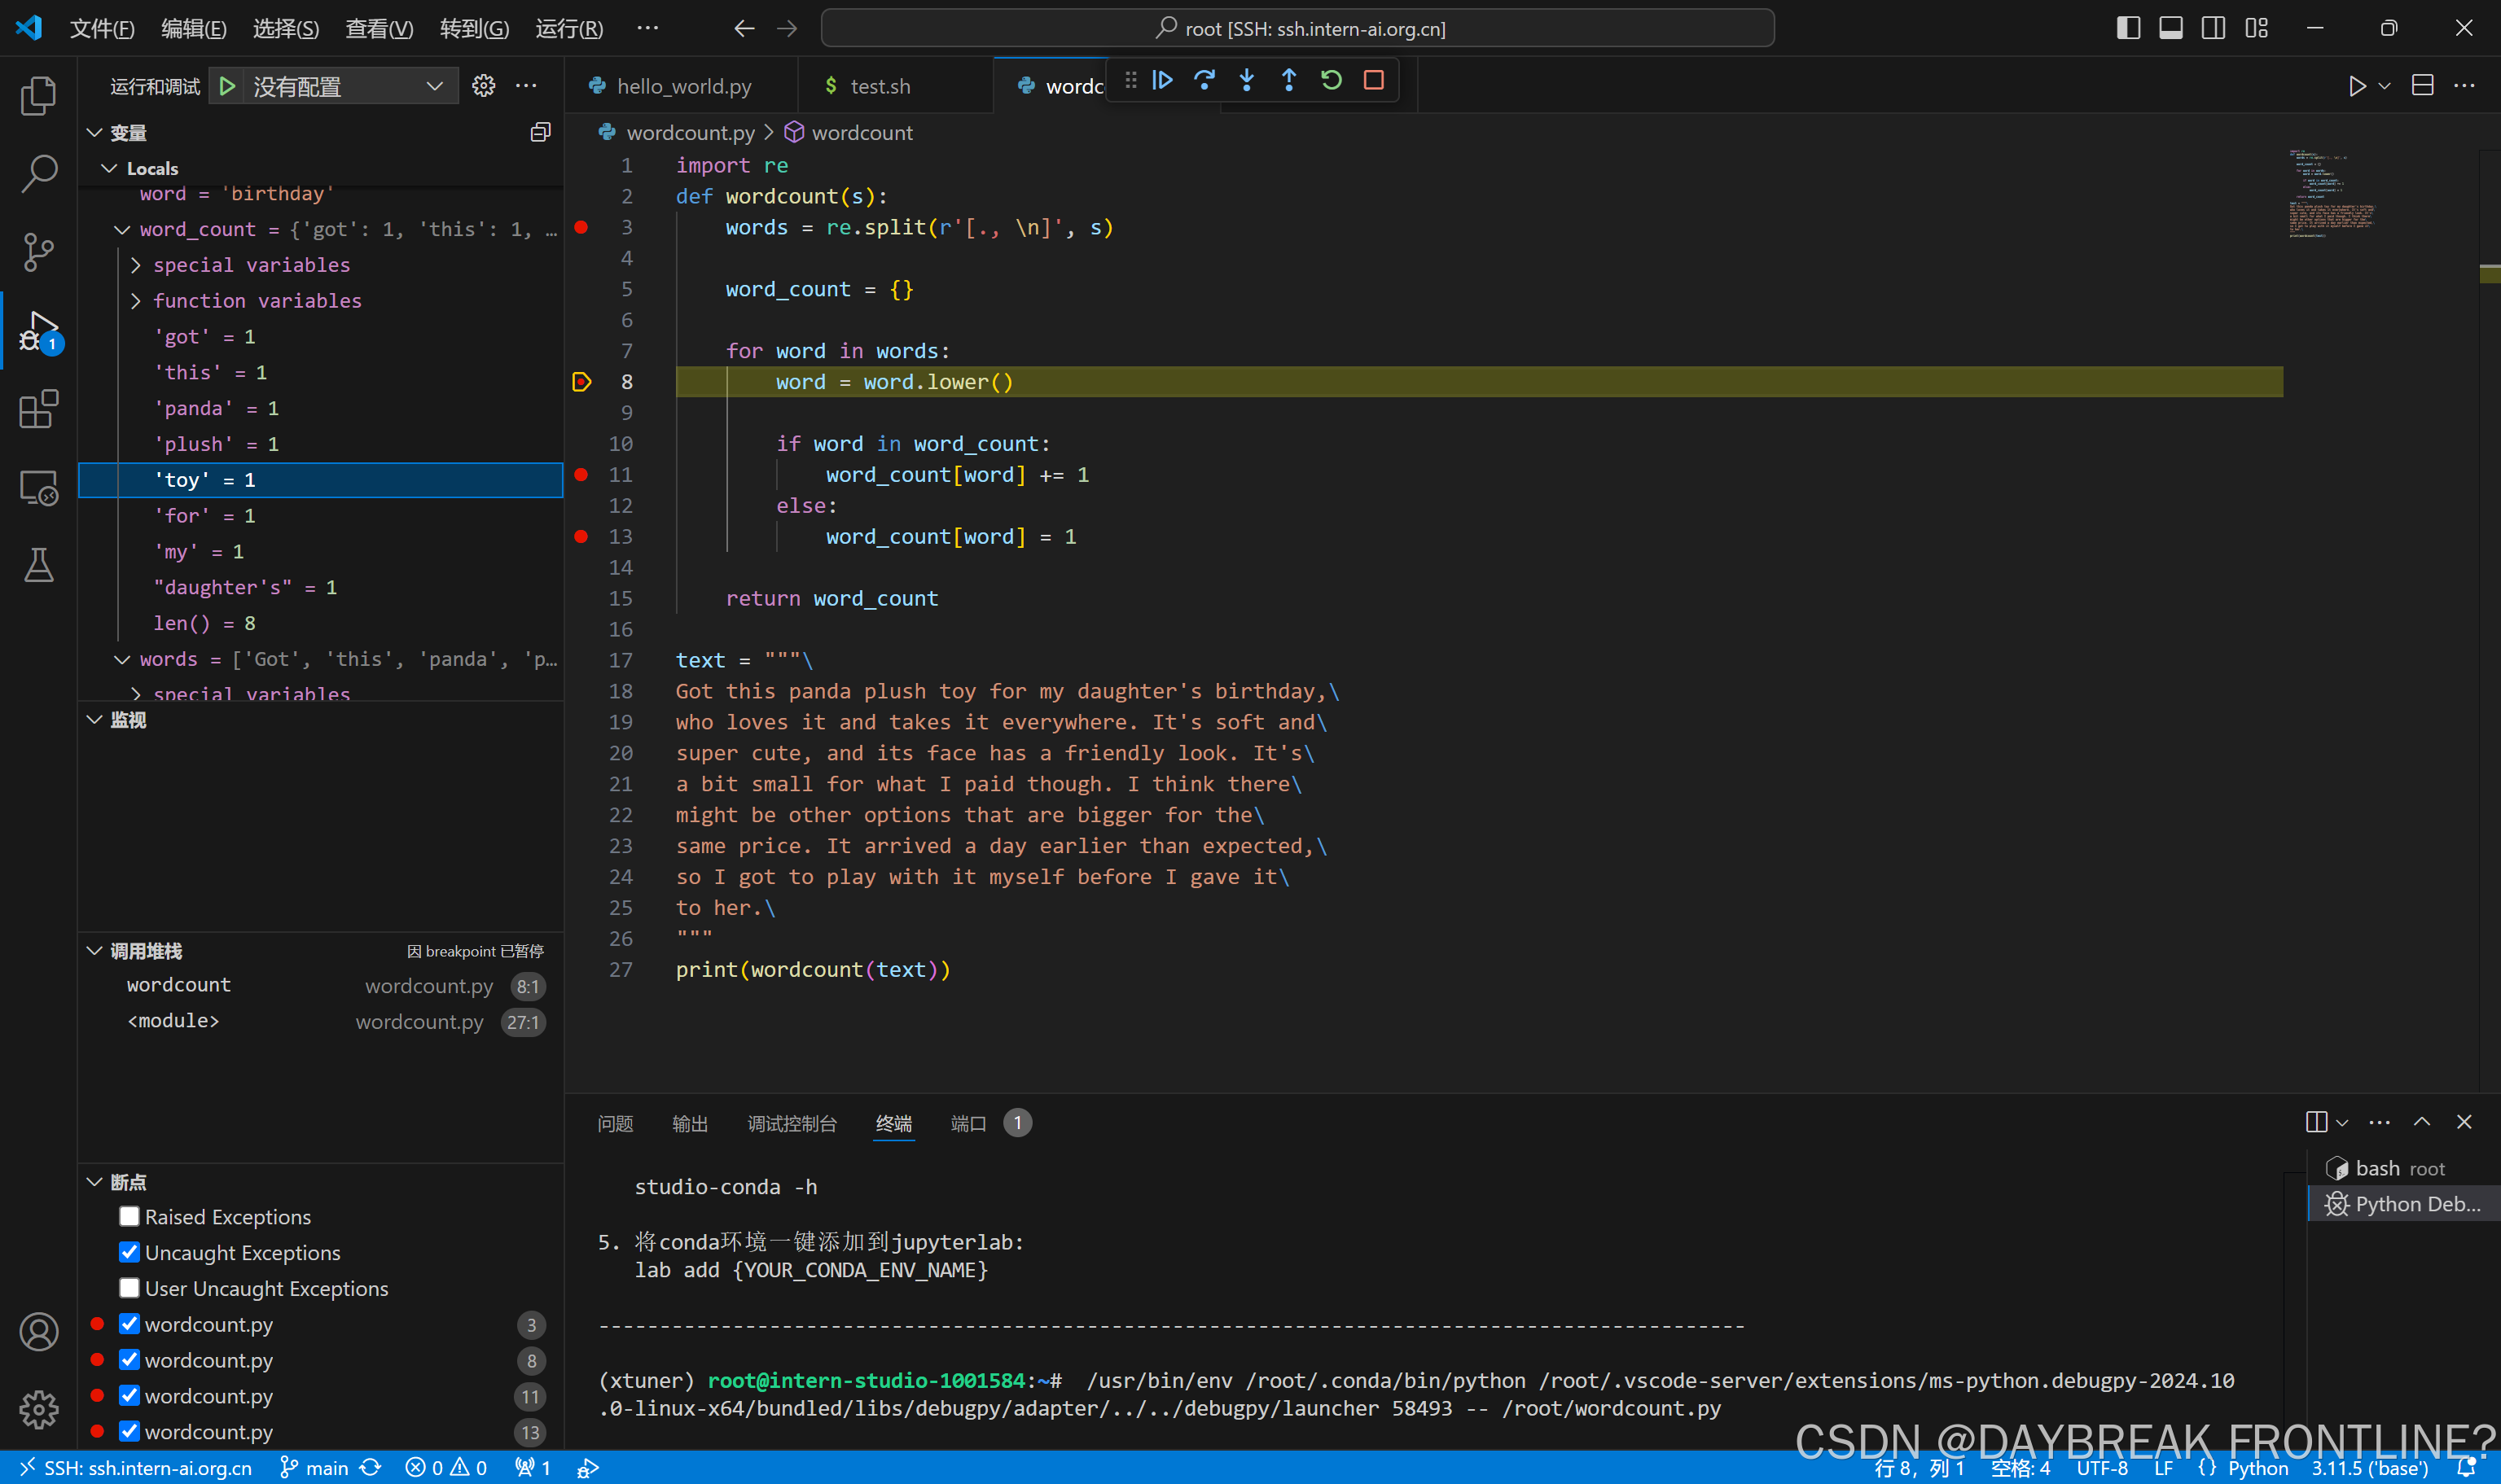Enable the Raised Exceptions breakpoint checkbox

tap(129, 1216)
